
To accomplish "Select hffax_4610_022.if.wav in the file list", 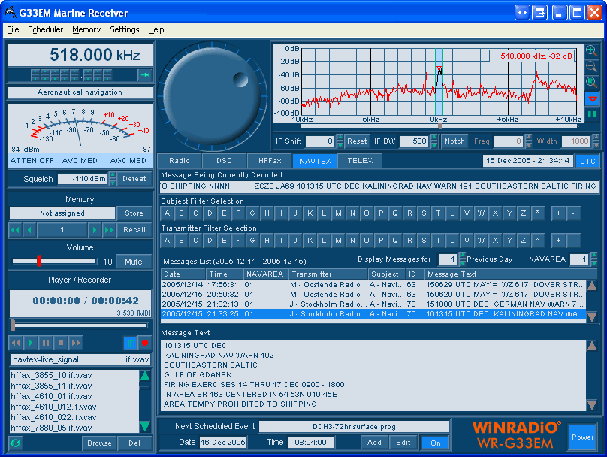I will pos(53,418).
